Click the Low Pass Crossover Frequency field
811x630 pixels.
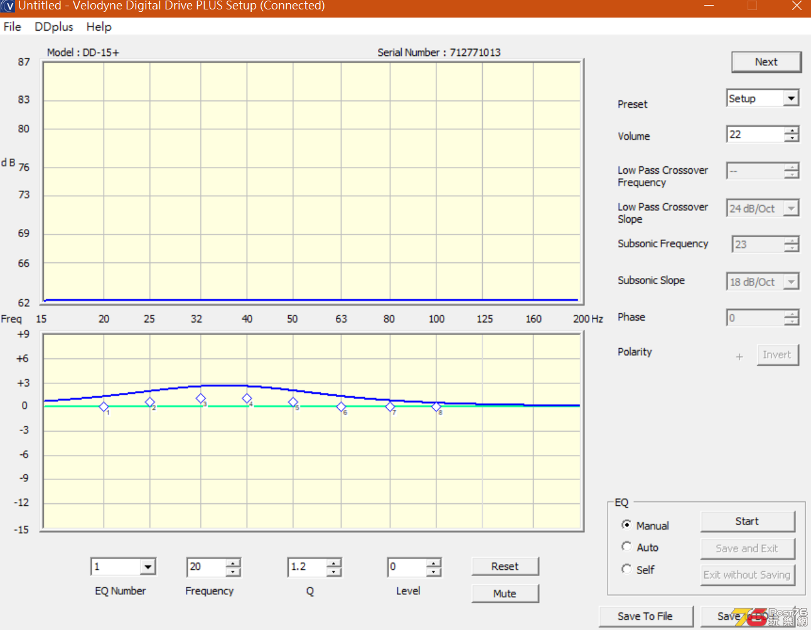pos(756,171)
